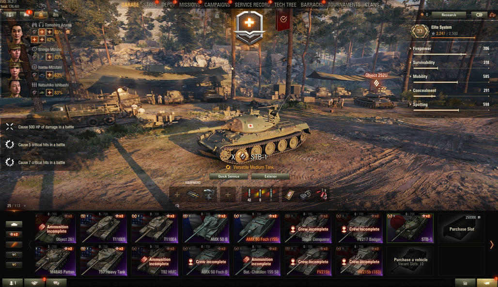Open the vehicle comparison scales icon
The image size is (498, 287).
(x=492, y=14)
